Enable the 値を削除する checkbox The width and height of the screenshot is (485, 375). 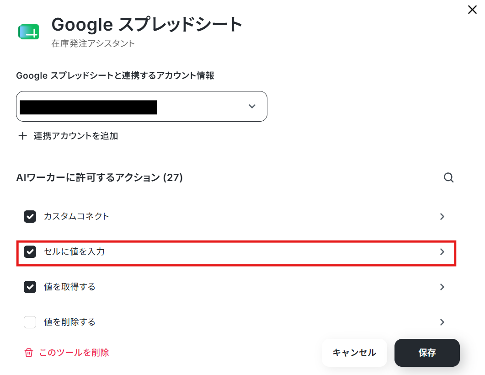[x=30, y=322]
